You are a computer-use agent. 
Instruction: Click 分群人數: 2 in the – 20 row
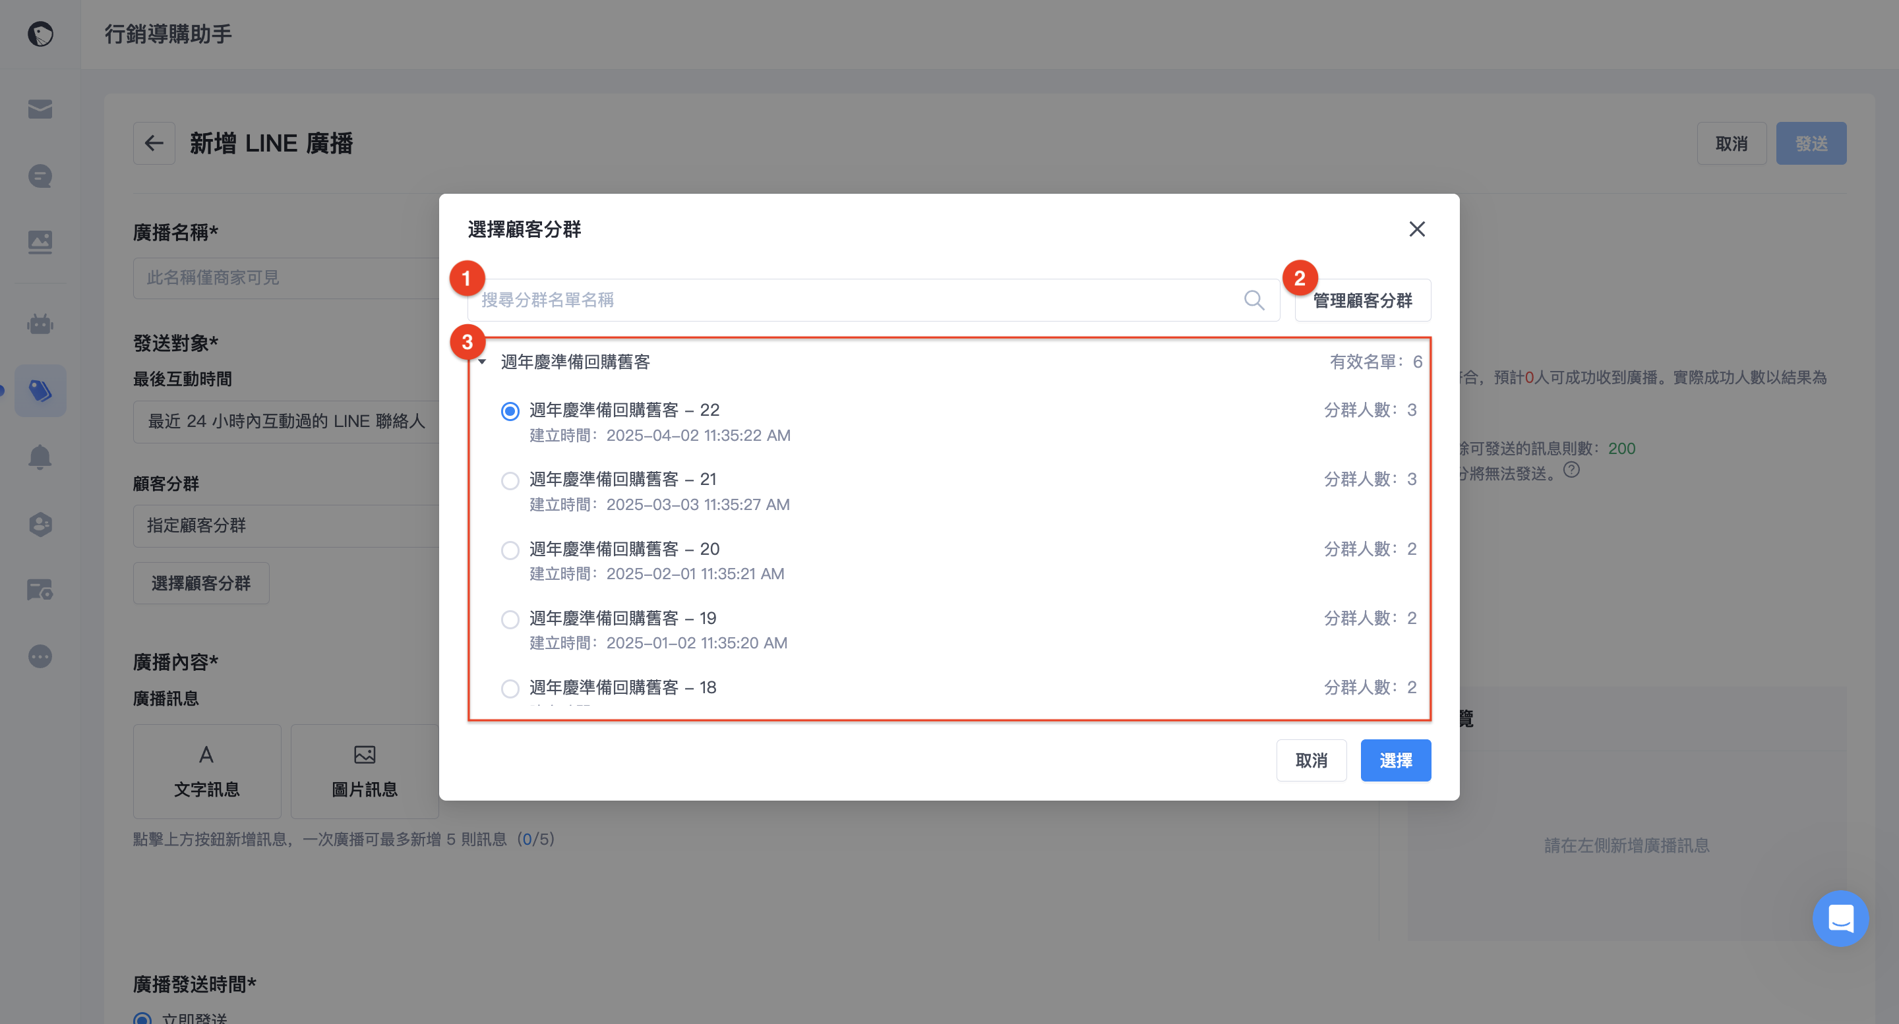(1370, 549)
